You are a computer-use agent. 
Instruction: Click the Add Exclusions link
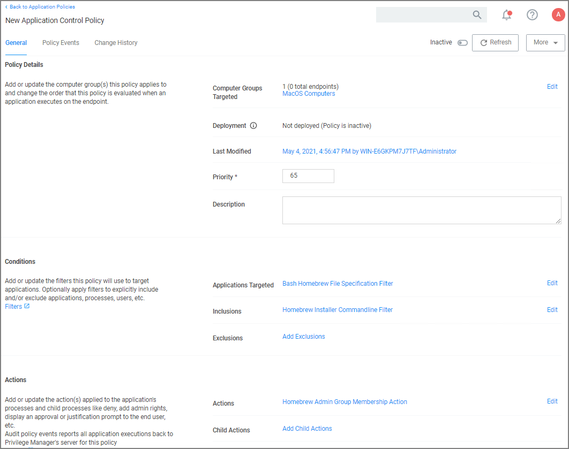303,337
